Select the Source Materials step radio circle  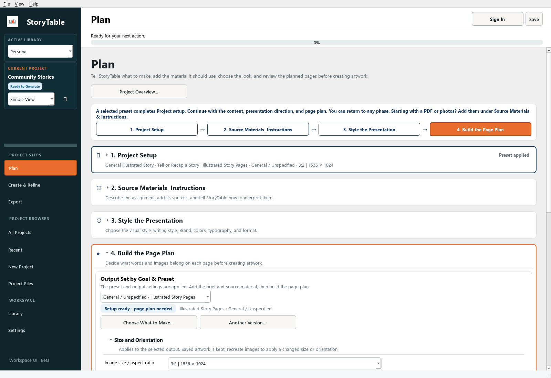[x=99, y=188]
